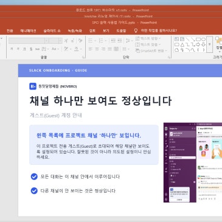The height and width of the screenshot is (222, 222).
Task: Click the slide title '채널 하나만 보여도 정상입니다'
Action: coord(100,101)
